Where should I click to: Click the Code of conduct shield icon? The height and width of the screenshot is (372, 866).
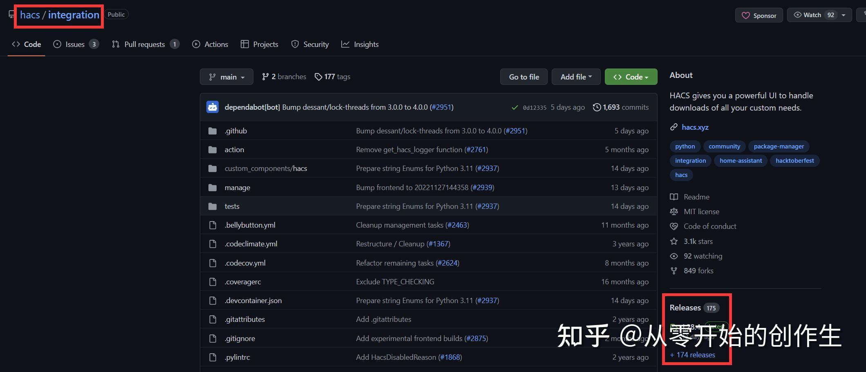pos(674,226)
